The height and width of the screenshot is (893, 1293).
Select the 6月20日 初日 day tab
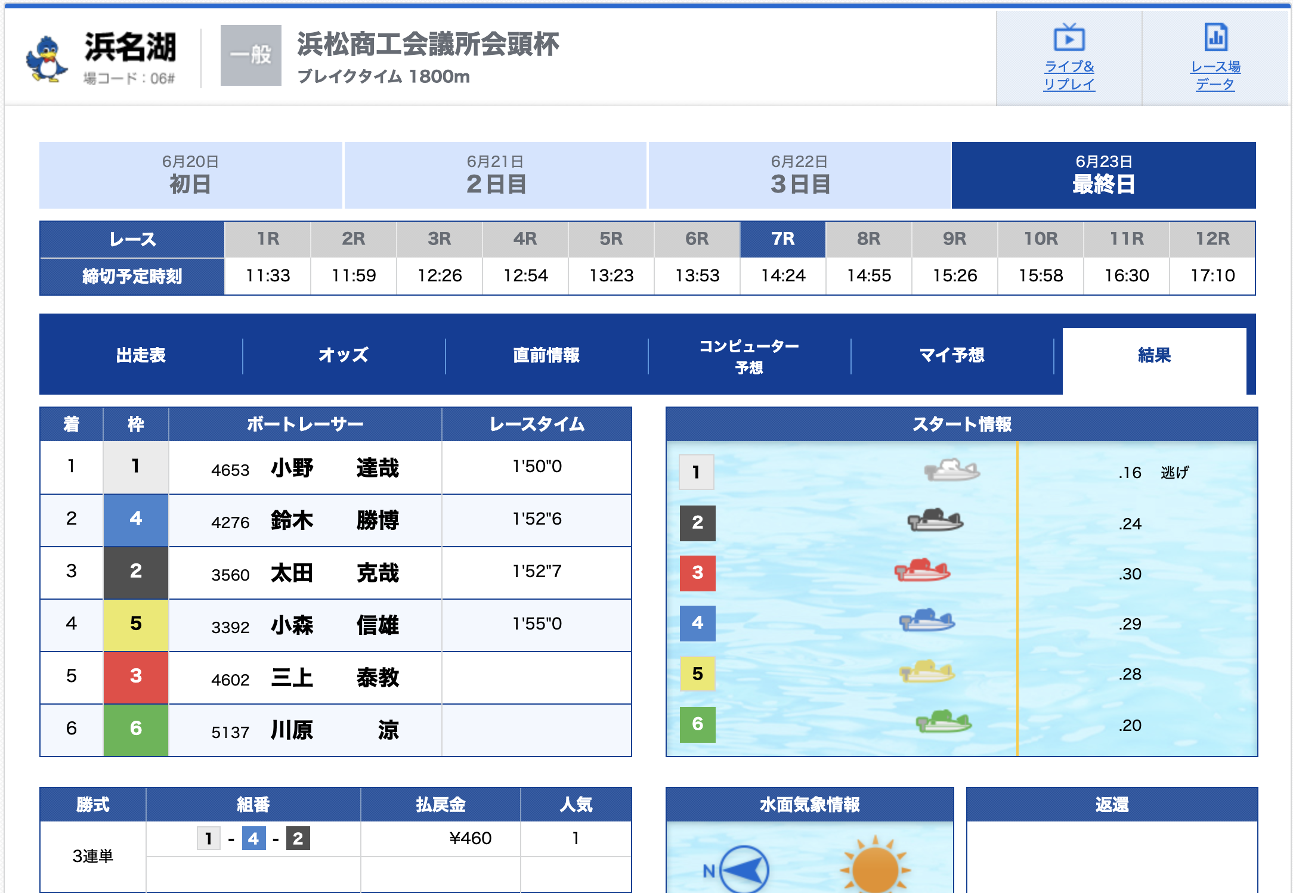(x=190, y=175)
